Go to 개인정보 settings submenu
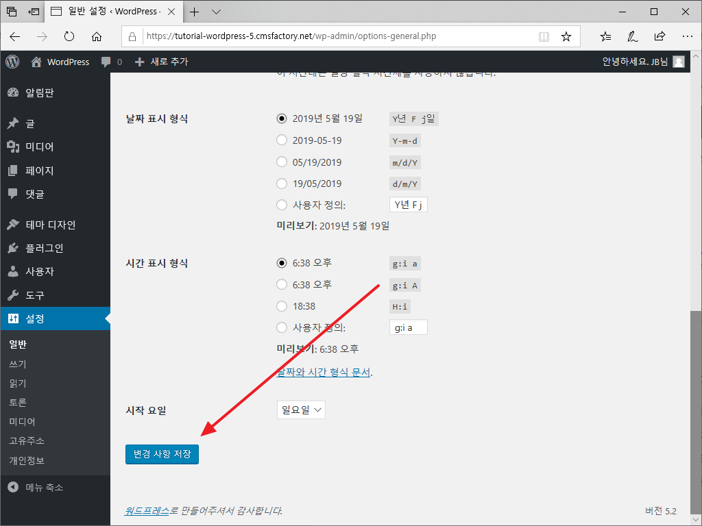 pos(27,460)
